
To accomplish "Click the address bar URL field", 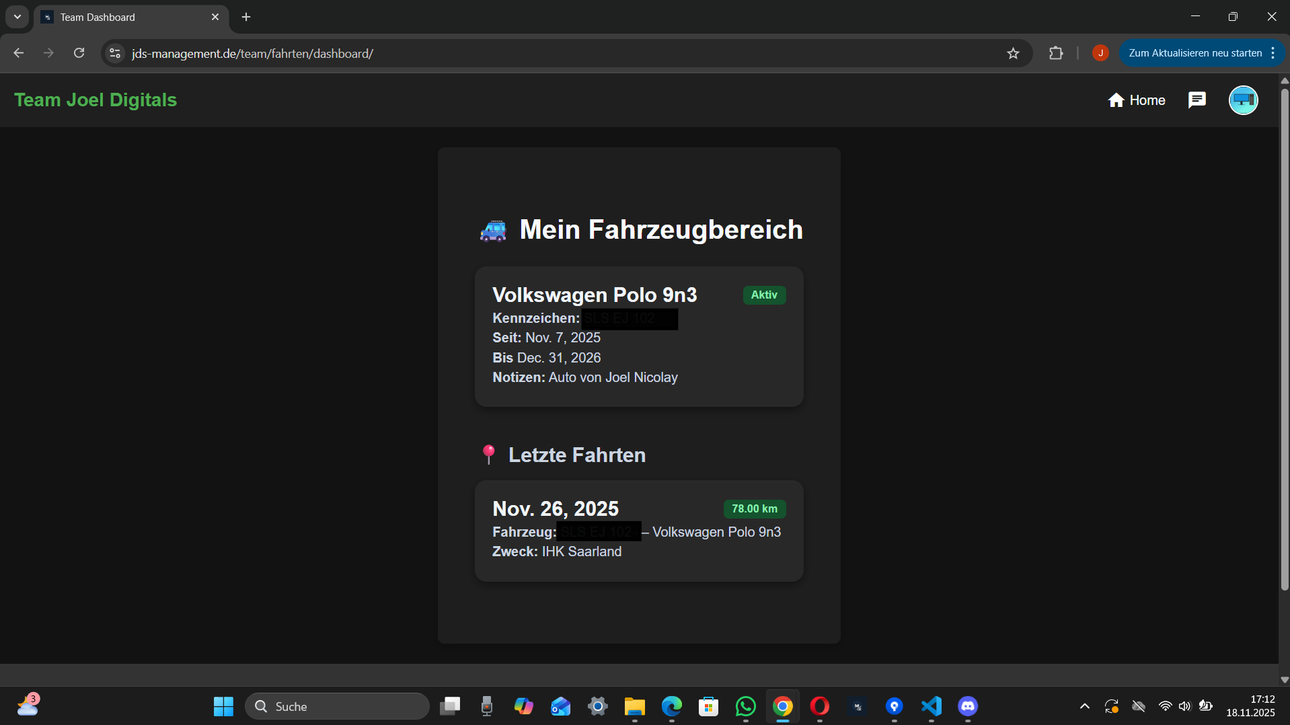I will tap(471, 53).
